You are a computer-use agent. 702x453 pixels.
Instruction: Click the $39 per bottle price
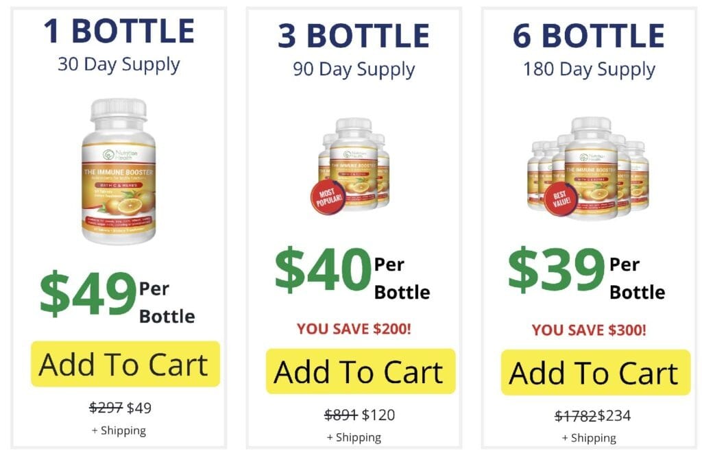587,271
